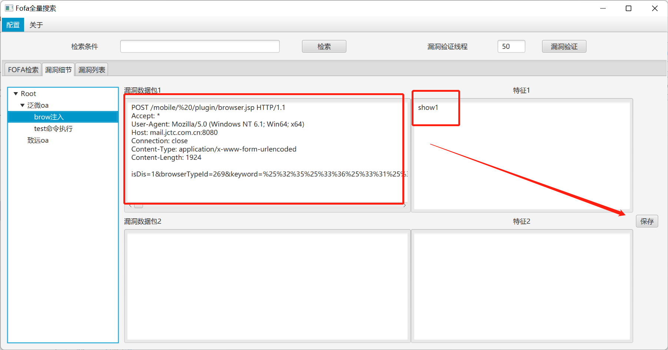Image resolution: width=668 pixels, height=350 pixels.
Task: Click the 检索 button
Action: tap(323, 46)
